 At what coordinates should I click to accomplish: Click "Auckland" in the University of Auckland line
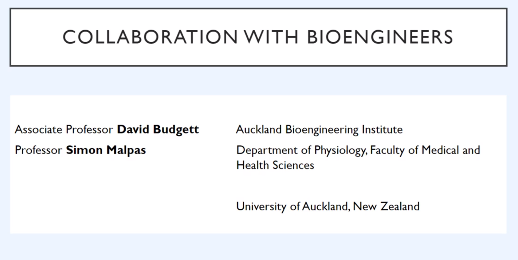[326, 206]
